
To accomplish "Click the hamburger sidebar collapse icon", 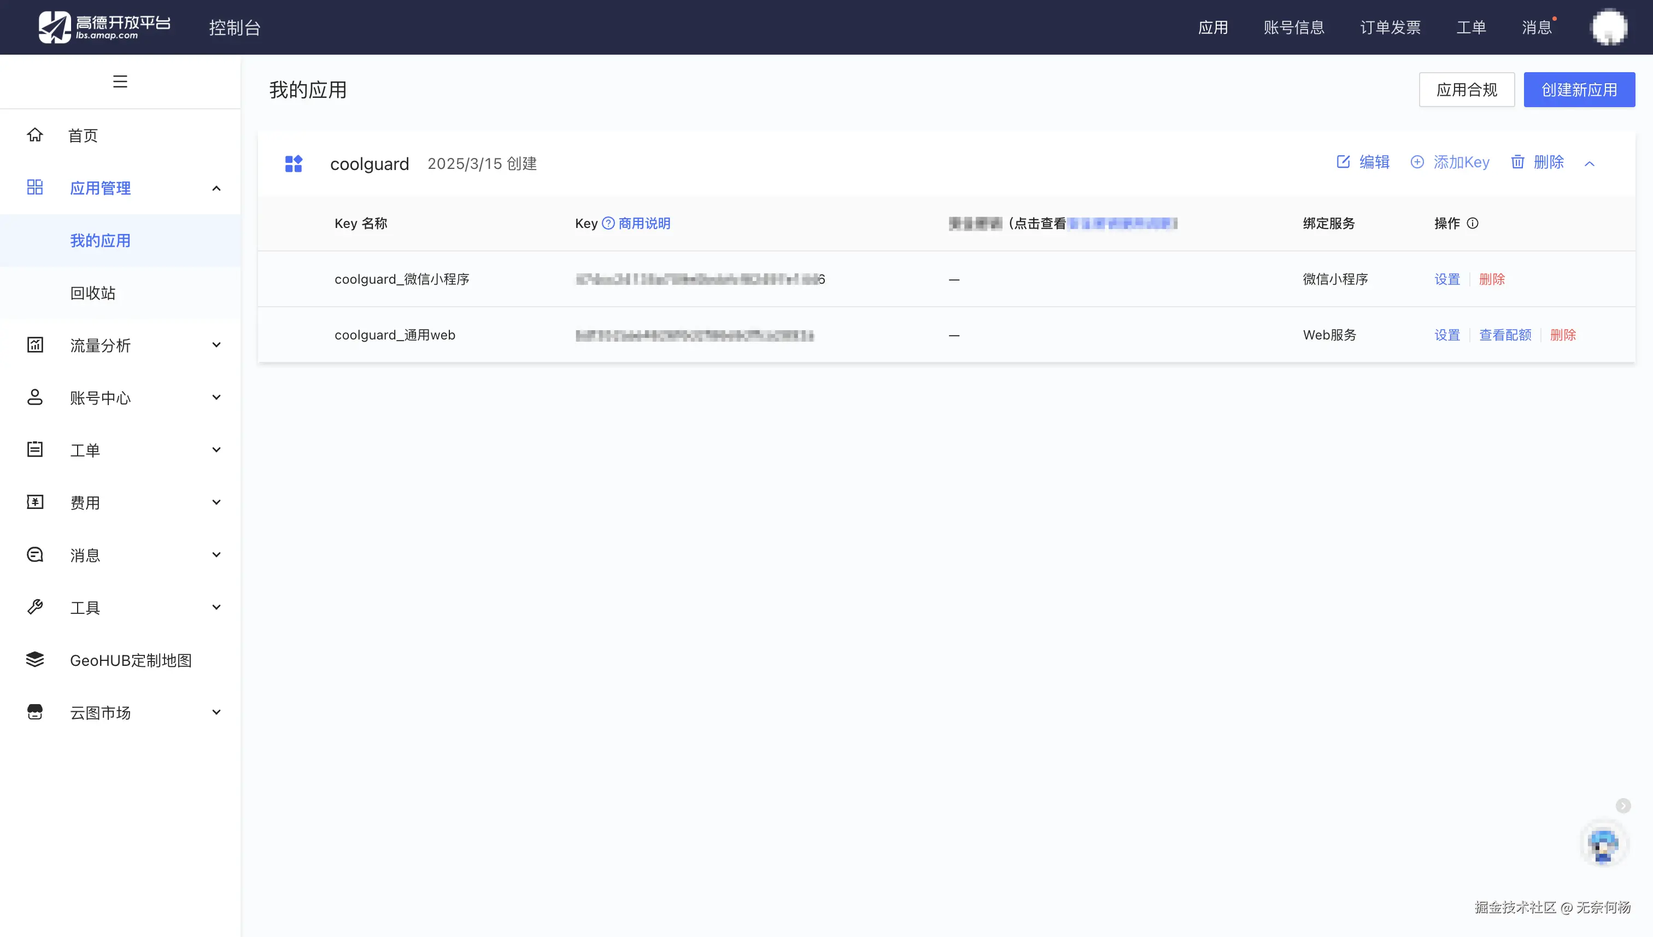I will point(120,82).
